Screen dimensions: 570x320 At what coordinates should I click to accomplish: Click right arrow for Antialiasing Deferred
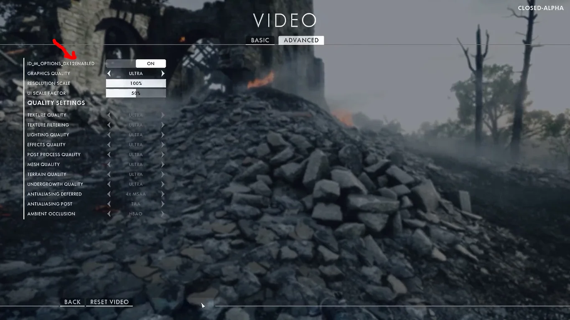click(x=163, y=194)
